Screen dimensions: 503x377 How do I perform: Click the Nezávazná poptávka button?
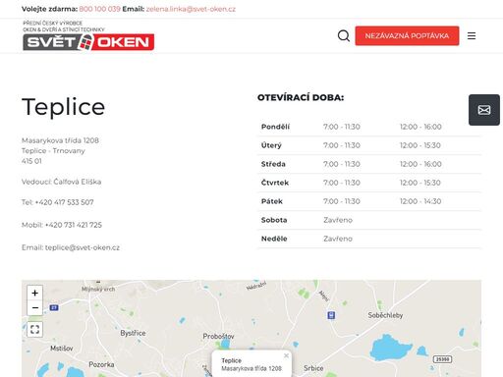pyautogui.click(x=407, y=35)
